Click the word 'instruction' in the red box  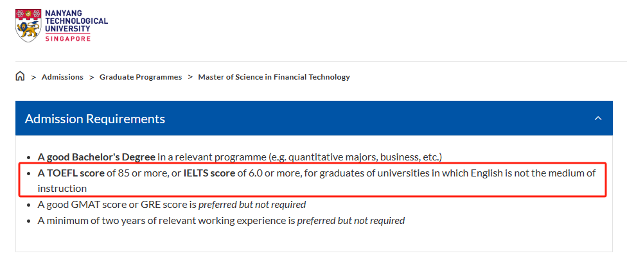coord(62,189)
